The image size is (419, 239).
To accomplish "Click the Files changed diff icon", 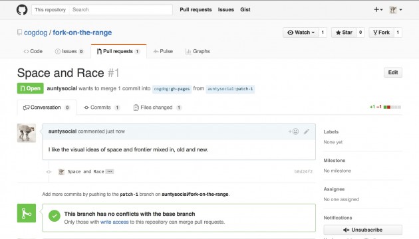I will (136, 108).
